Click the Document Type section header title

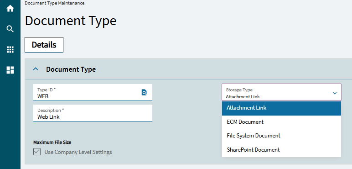point(71,69)
